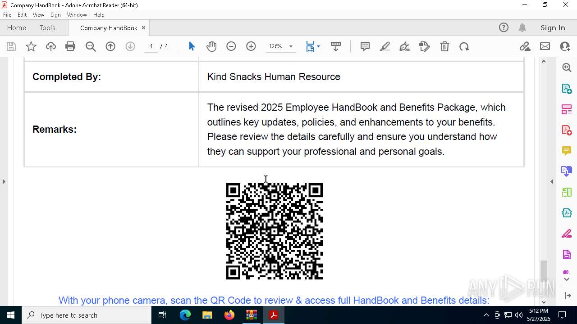577x324 pixels.
Task: Activate the Selection arrow tool
Action: (192, 46)
